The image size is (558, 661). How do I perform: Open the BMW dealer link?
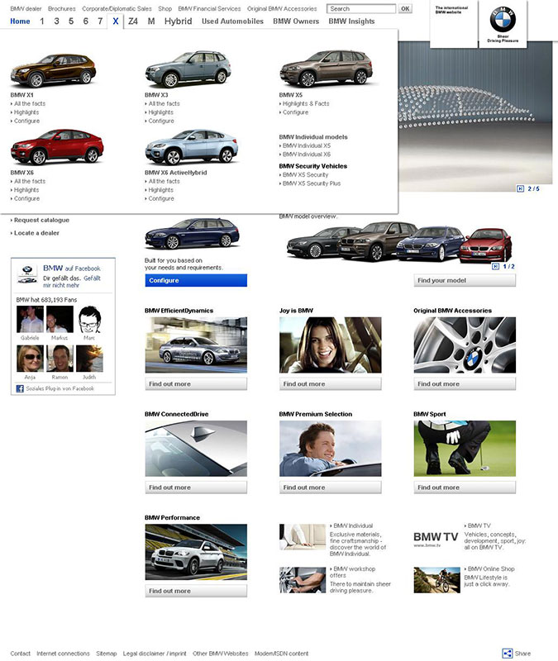click(x=26, y=8)
